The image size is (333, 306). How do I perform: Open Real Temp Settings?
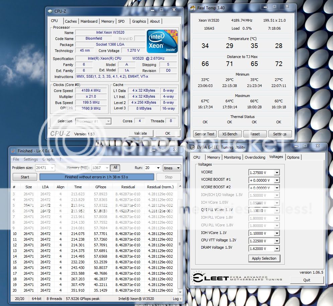(280, 134)
